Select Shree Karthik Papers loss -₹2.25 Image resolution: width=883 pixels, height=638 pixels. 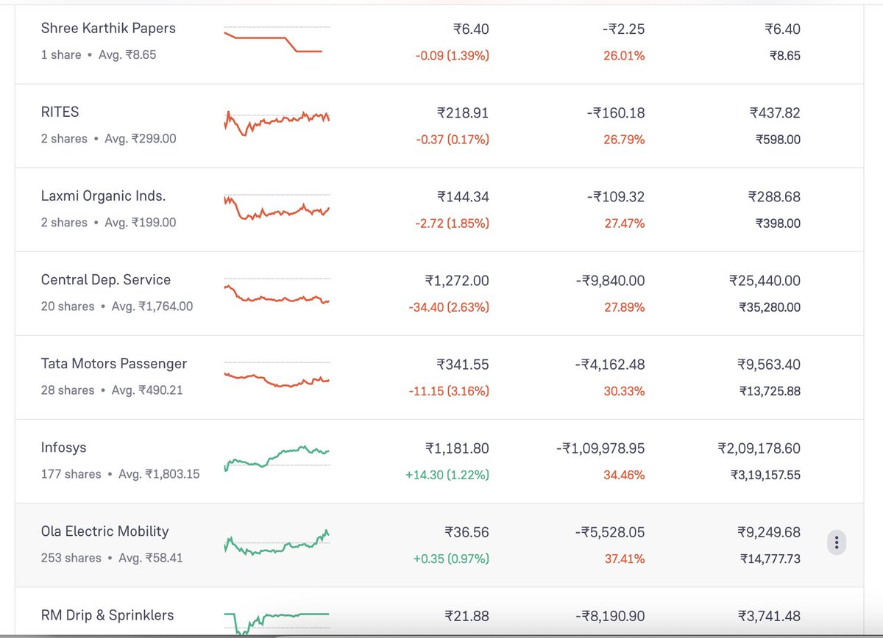pyautogui.click(x=624, y=29)
